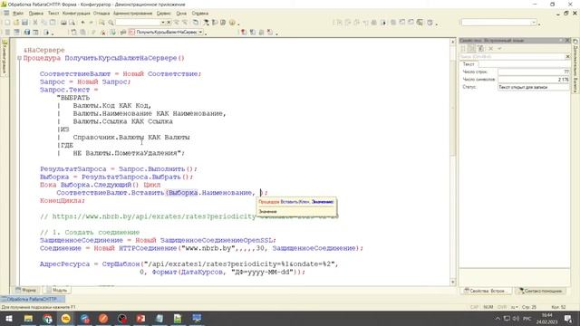This screenshot has height=326, width=580.
Task: Click the Print preview toolbar icon
Action: pyautogui.click(x=72, y=23)
